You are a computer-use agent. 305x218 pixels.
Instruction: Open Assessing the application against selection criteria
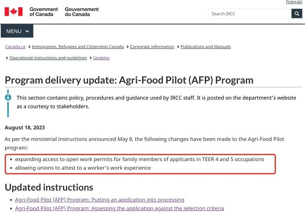[119, 208]
